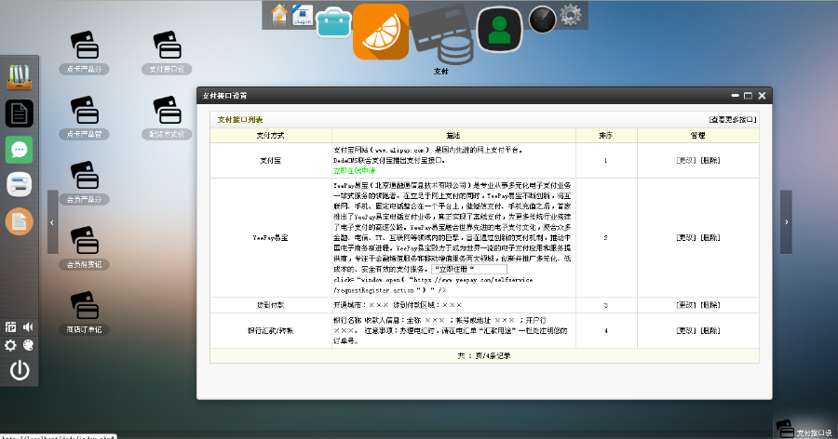
Task: Click 更改 for the 银行汇款/转帐 row
Action: coord(686,330)
